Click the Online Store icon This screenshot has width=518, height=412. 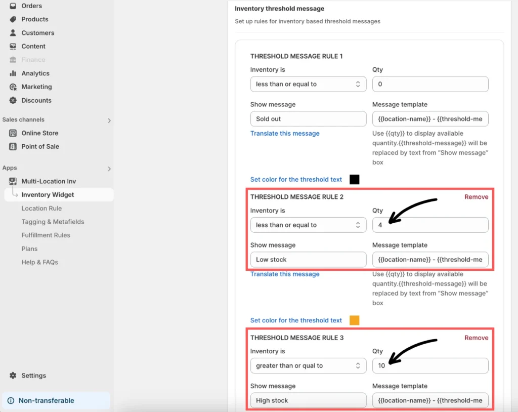[13, 133]
